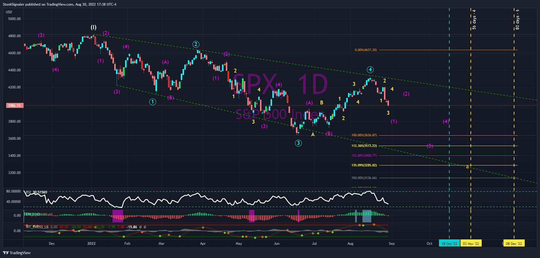Viewport: 540px width, 258px height.
Task: Click the Dec label on time axis
Action: 52,244
